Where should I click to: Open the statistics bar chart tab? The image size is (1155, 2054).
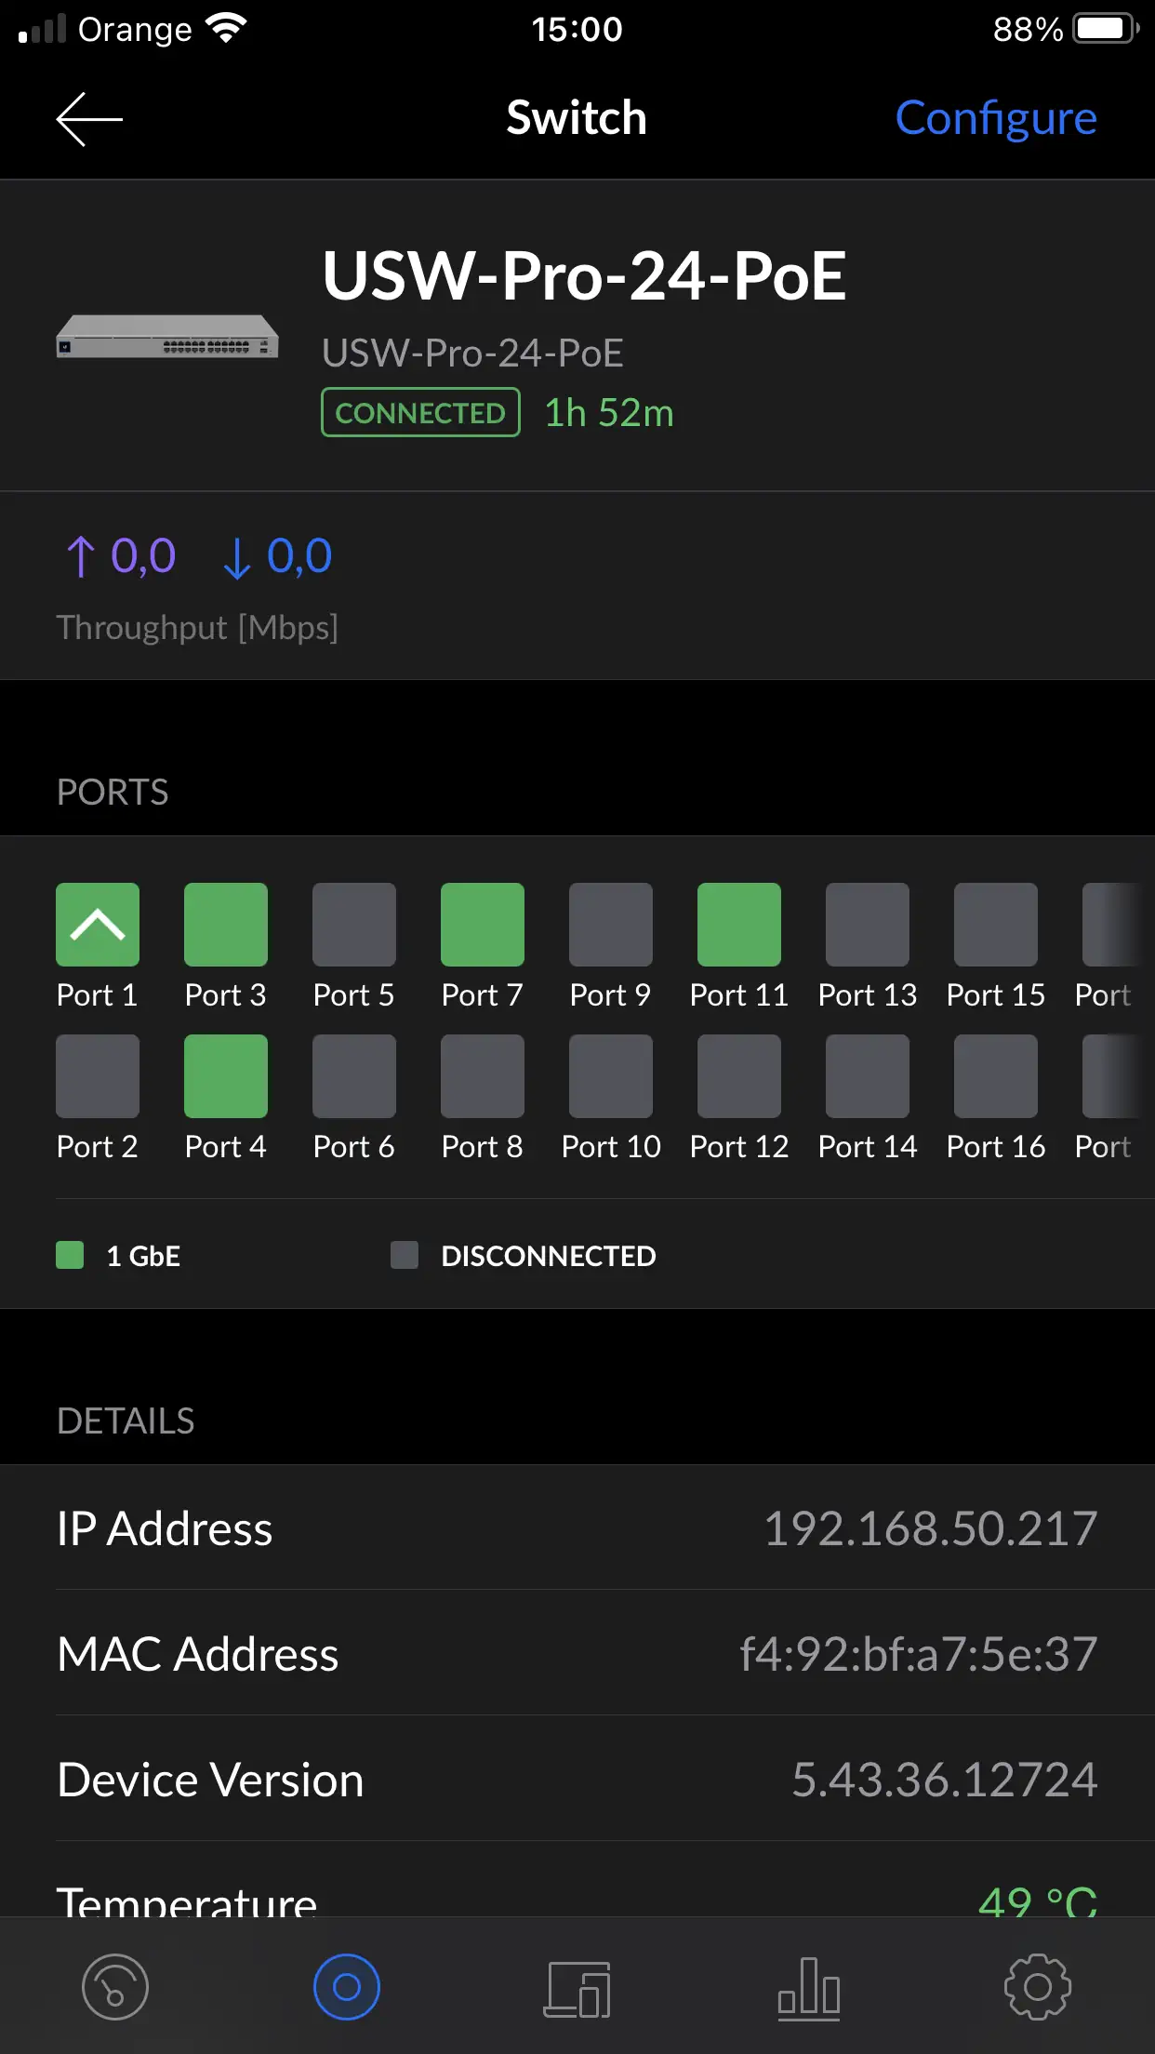click(808, 1989)
